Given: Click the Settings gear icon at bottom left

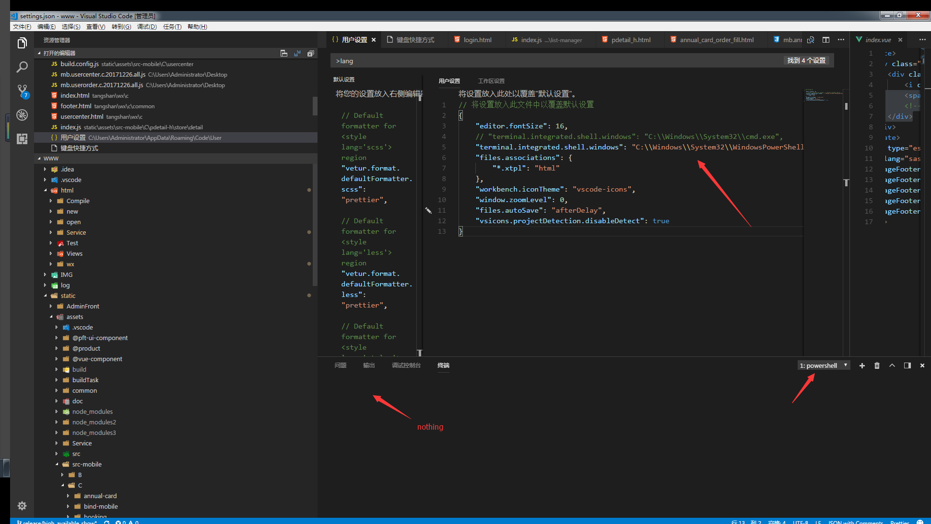Looking at the screenshot, I should (22, 505).
